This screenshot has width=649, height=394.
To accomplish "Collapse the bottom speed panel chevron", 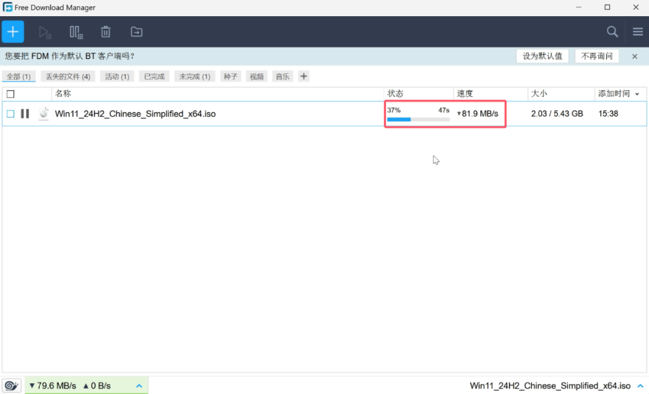I will point(139,385).
